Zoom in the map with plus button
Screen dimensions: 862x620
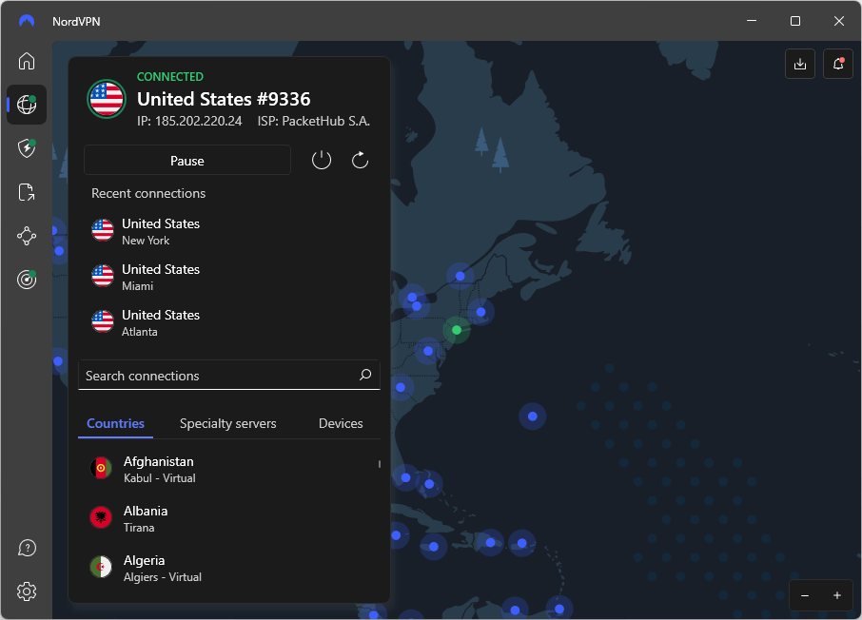point(836,595)
